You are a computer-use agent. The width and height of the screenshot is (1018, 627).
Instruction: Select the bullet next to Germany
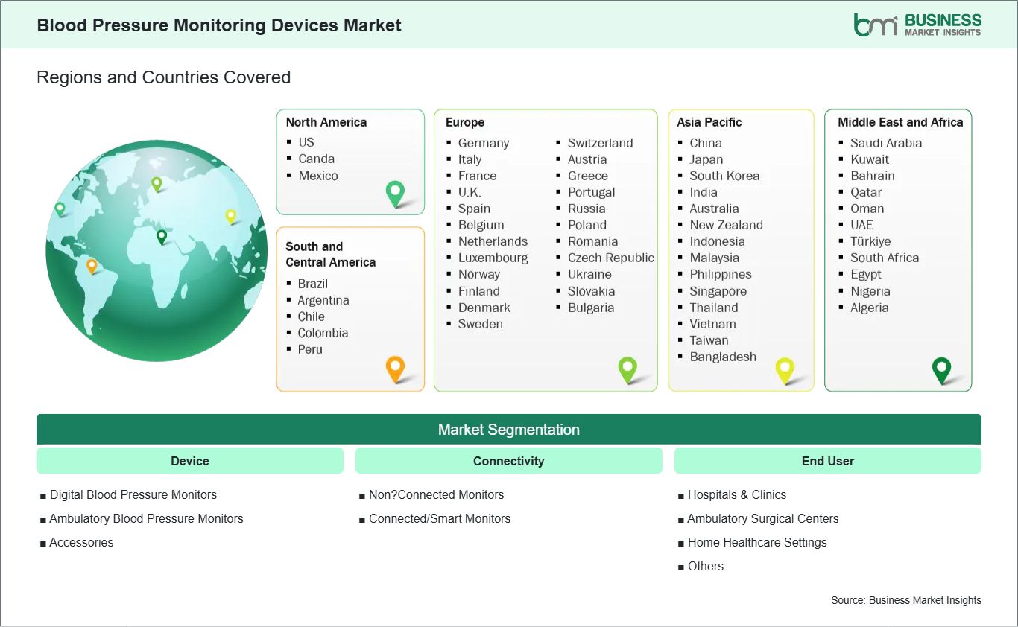click(448, 143)
